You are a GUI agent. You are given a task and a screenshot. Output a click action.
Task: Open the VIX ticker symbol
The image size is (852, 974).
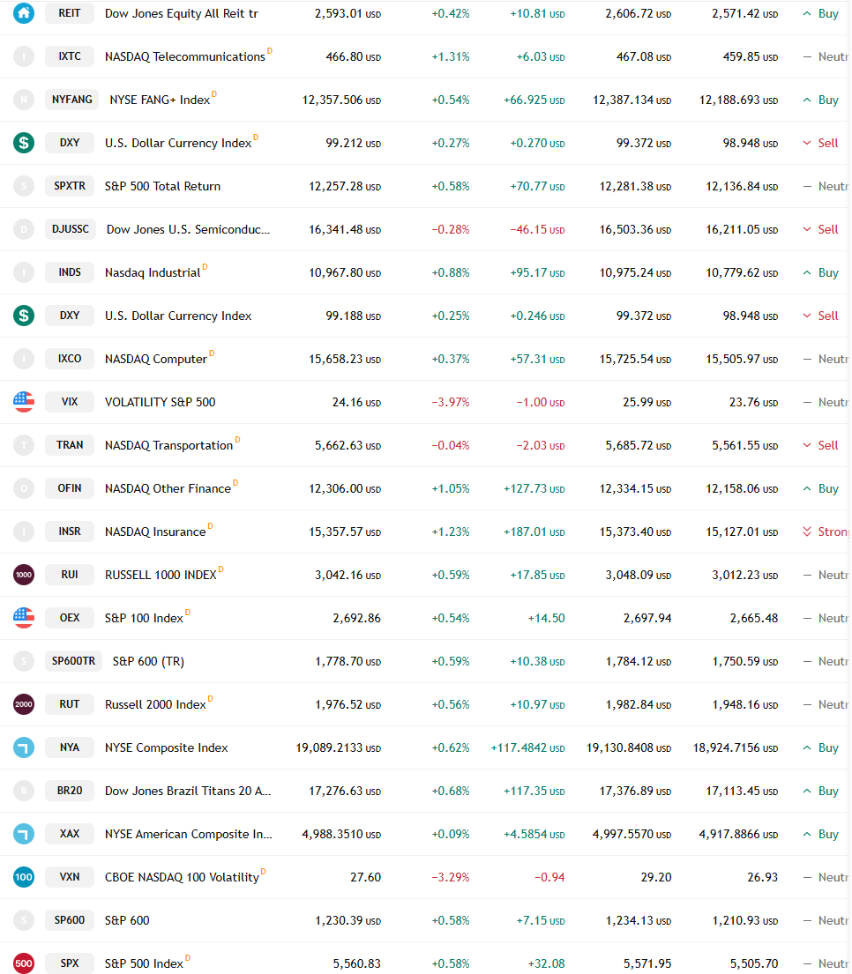(70, 402)
